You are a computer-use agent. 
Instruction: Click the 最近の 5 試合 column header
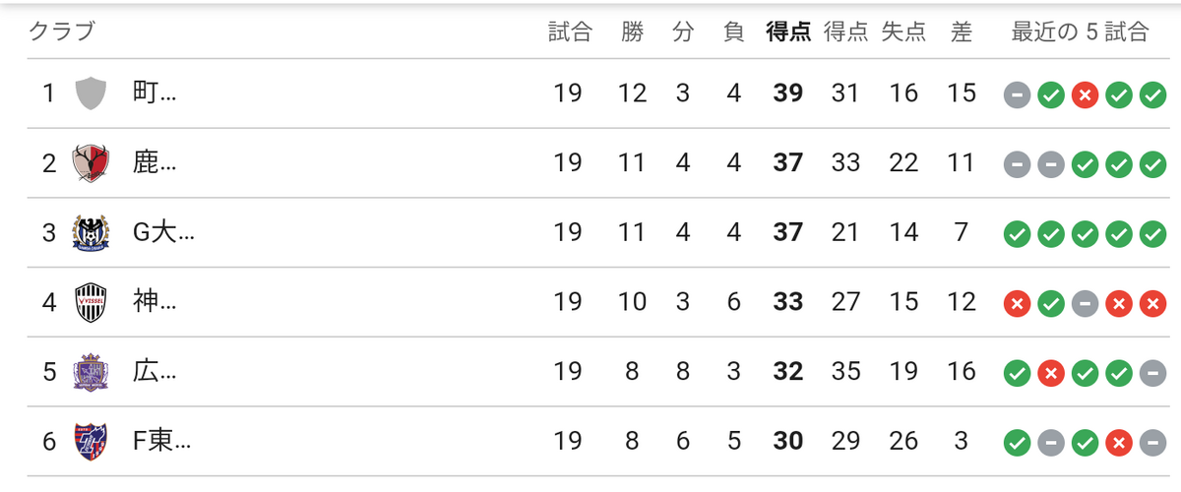pos(1081,31)
